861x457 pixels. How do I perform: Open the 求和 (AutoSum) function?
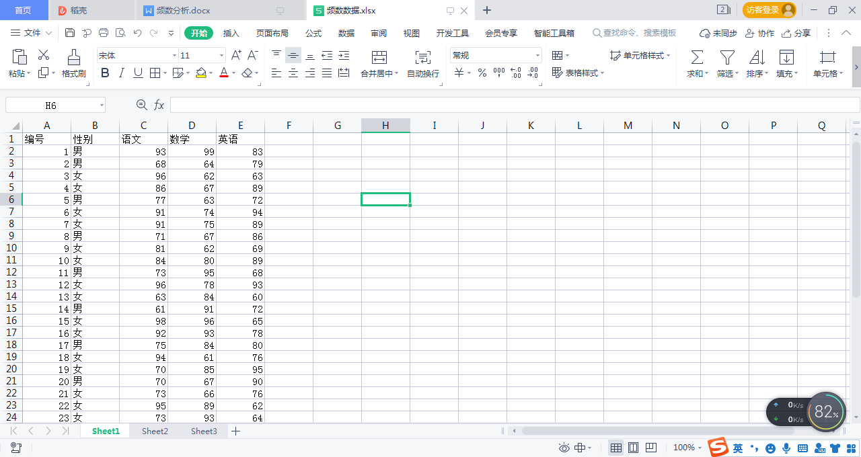(x=696, y=64)
